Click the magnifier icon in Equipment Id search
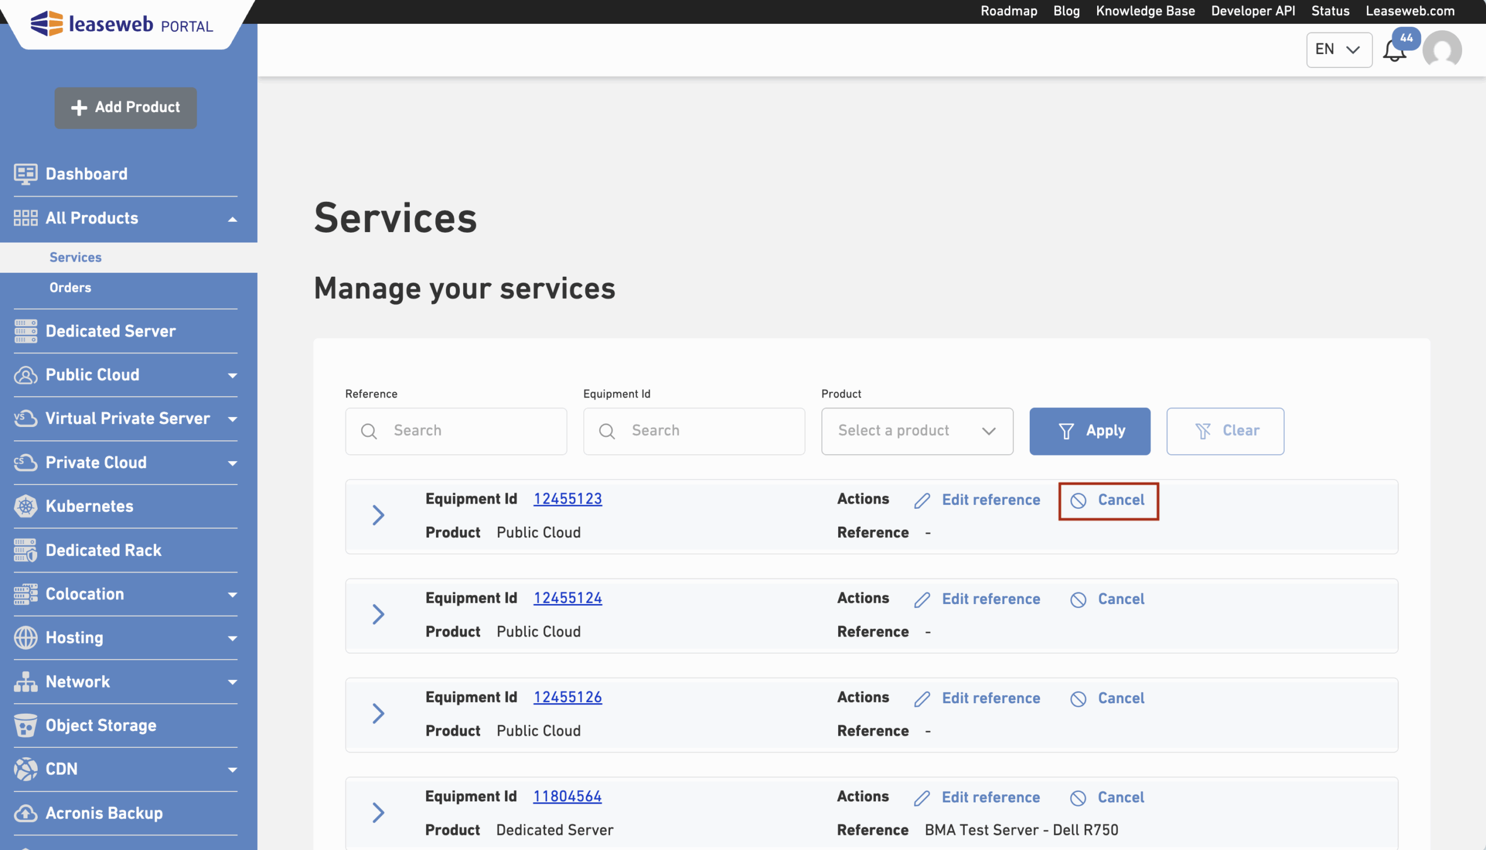 click(607, 432)
